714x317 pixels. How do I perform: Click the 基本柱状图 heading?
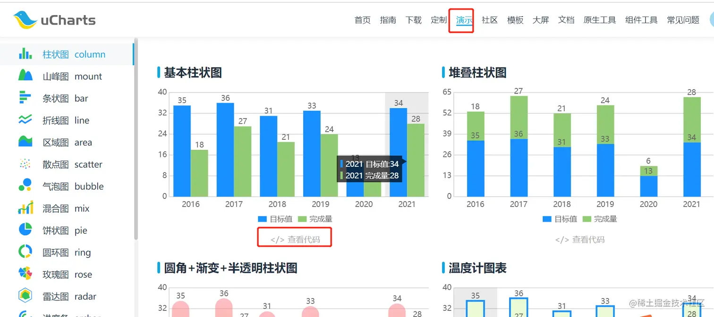click(193, 72)
